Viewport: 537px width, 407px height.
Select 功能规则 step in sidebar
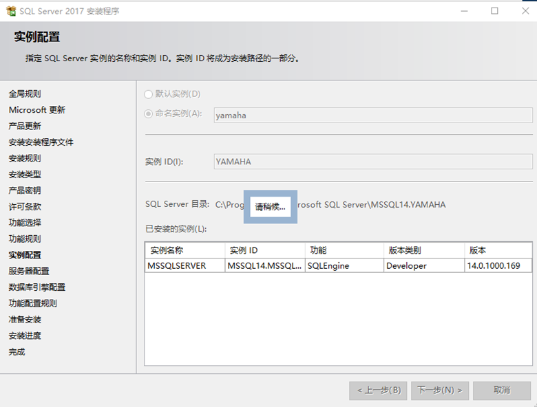coord(25,239)
